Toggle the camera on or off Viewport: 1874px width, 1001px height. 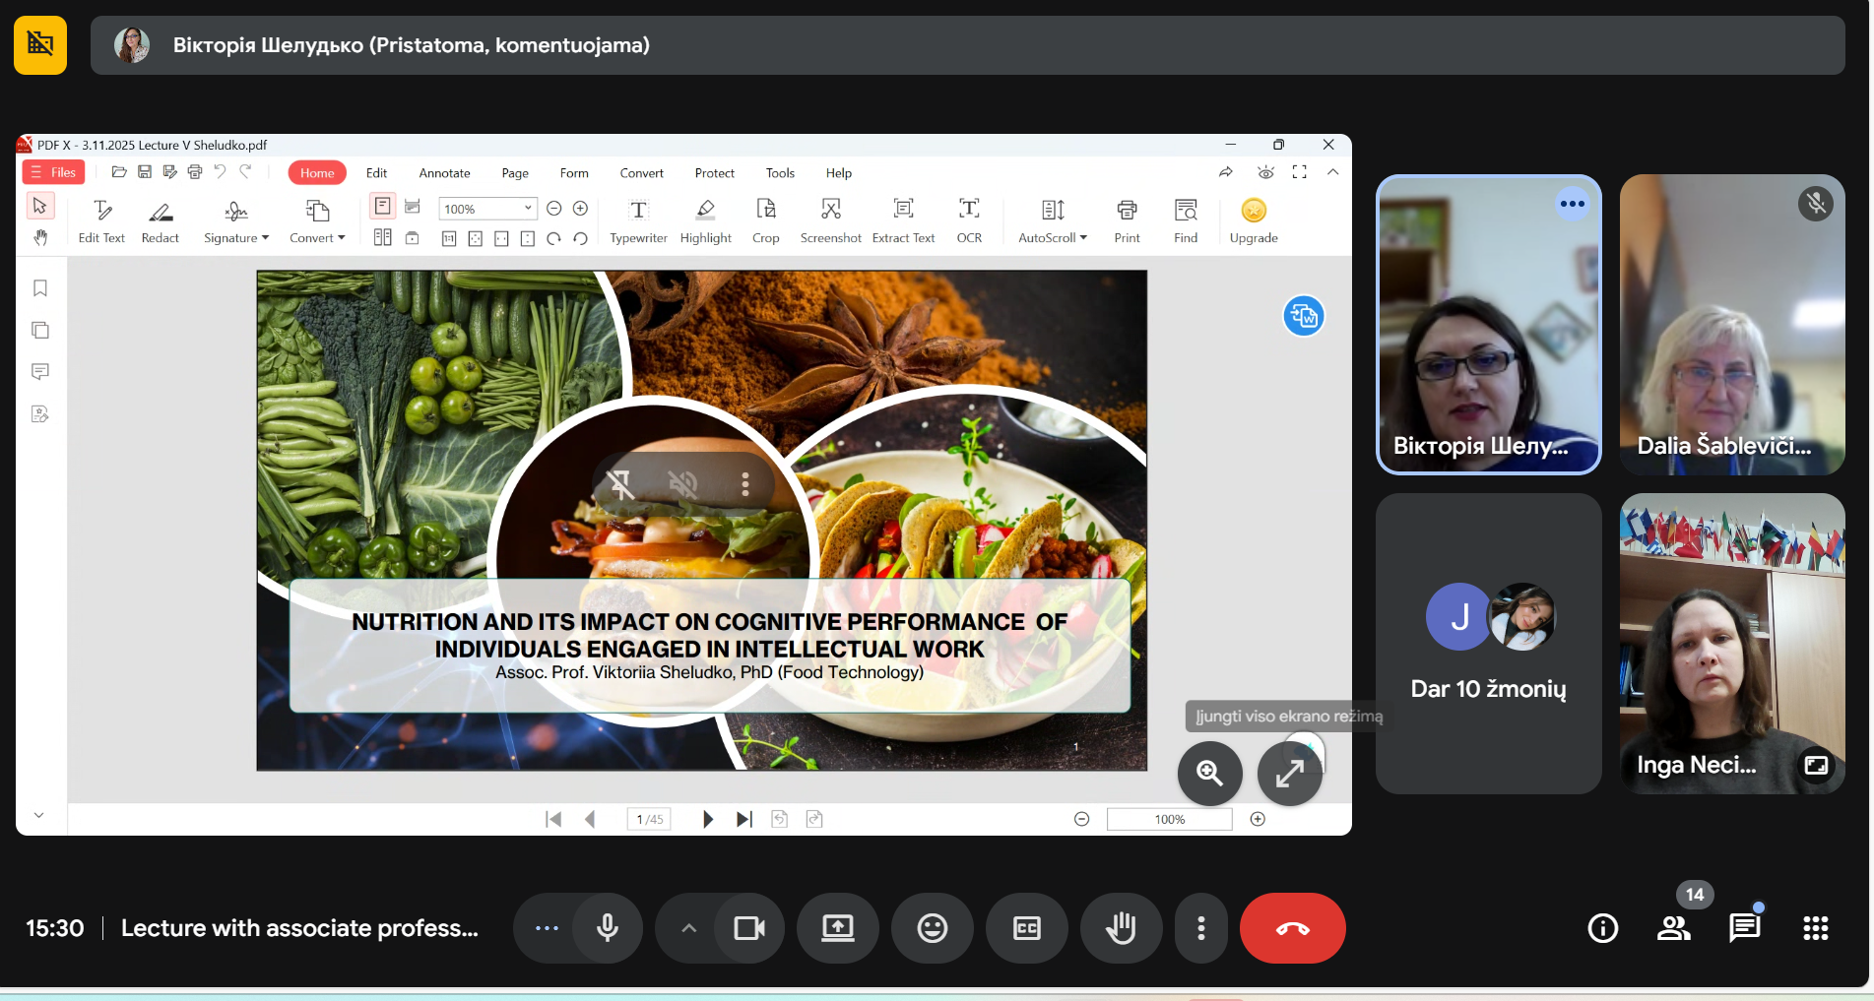[749, 928]
